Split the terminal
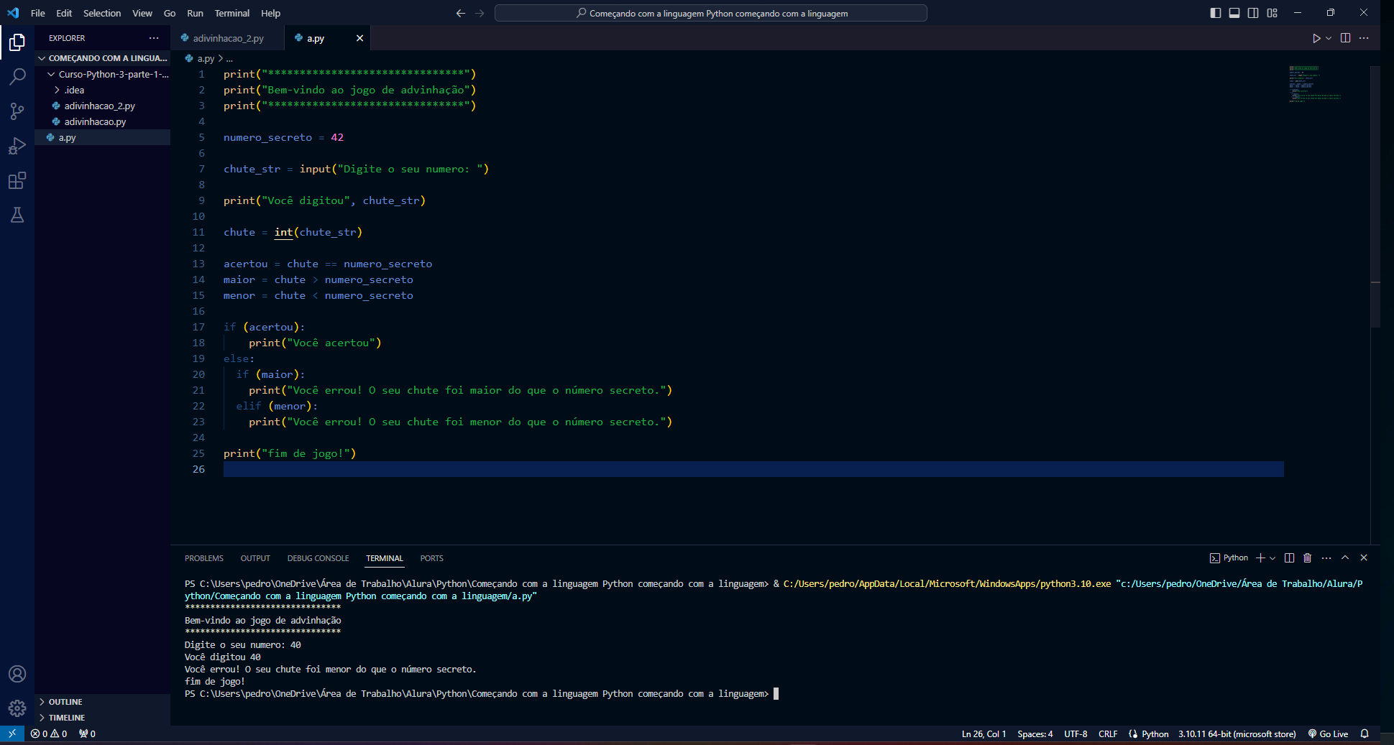 coord(1289,557)
